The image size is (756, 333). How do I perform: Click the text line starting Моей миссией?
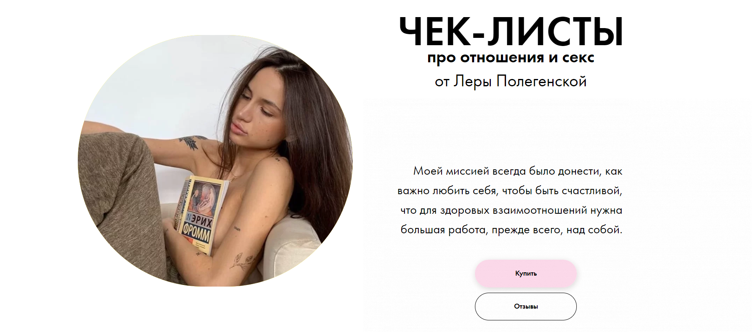click(518, 171)
